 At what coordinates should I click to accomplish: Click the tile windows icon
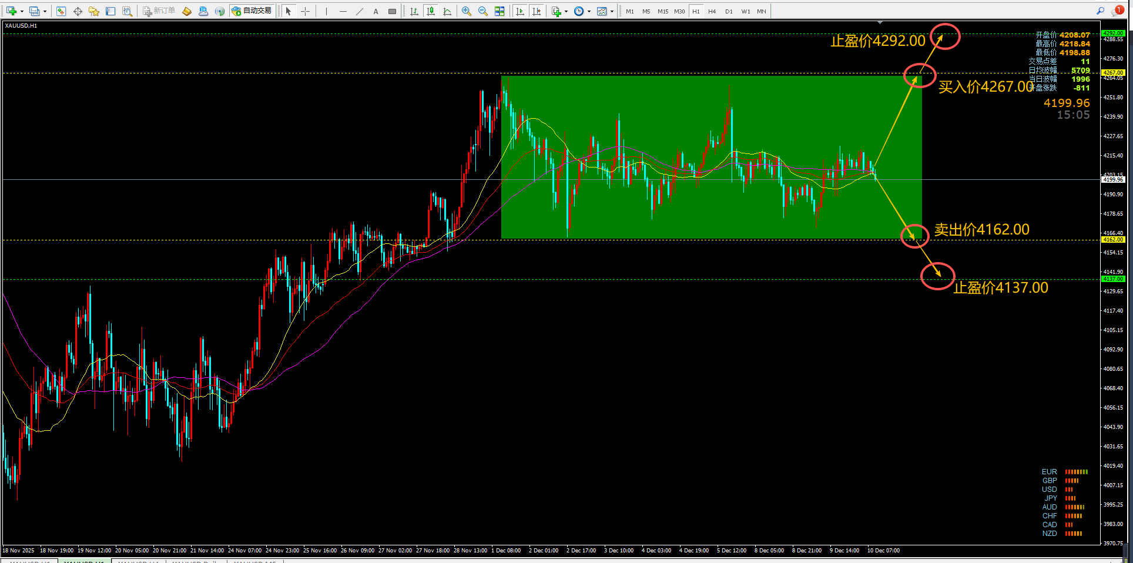point(500,11)
